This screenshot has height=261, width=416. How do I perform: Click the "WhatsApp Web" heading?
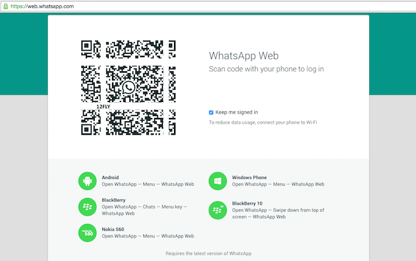[244, 56]
